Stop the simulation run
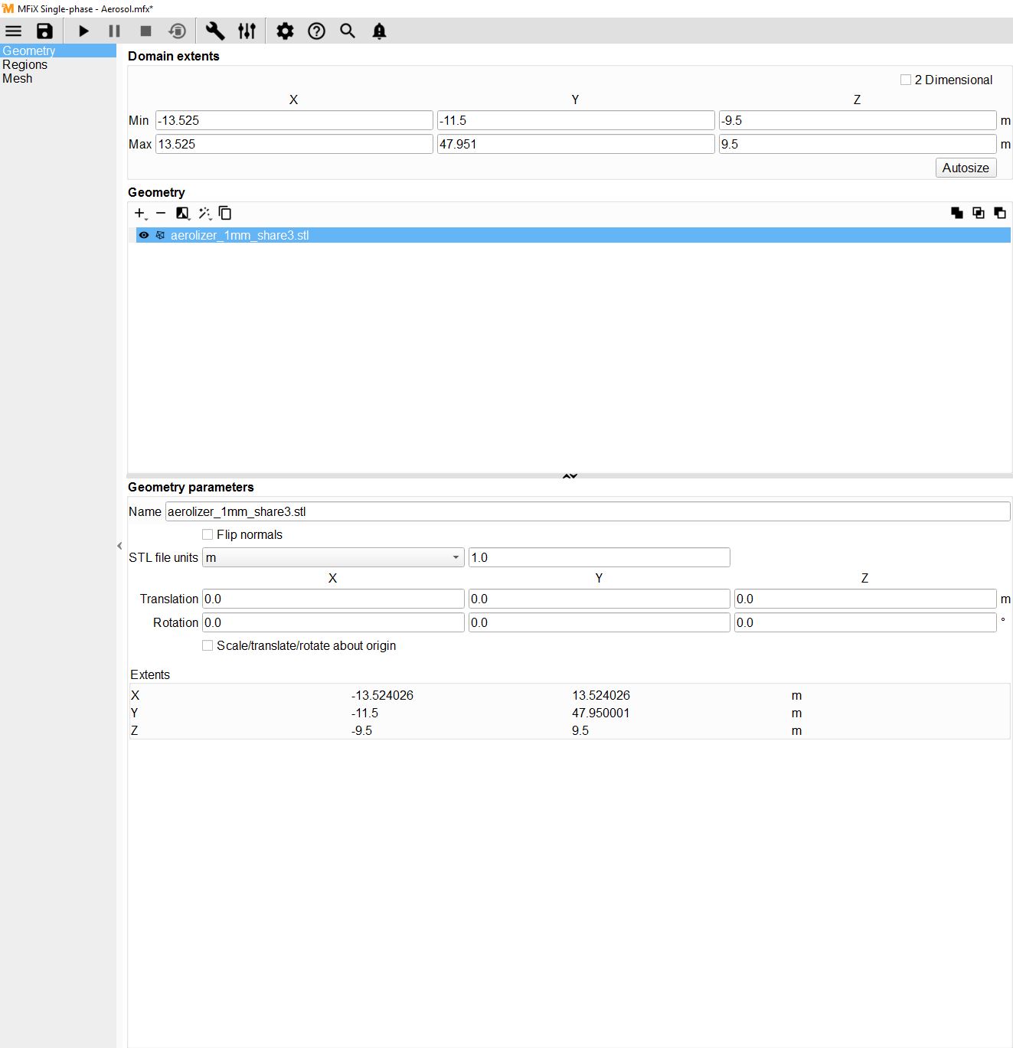Viewport: 1013px width, 1048px height. tap(145, 31)
